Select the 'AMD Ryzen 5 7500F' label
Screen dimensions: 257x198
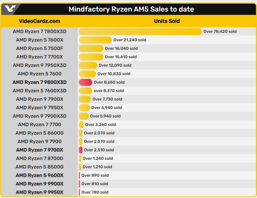(39, 48)
